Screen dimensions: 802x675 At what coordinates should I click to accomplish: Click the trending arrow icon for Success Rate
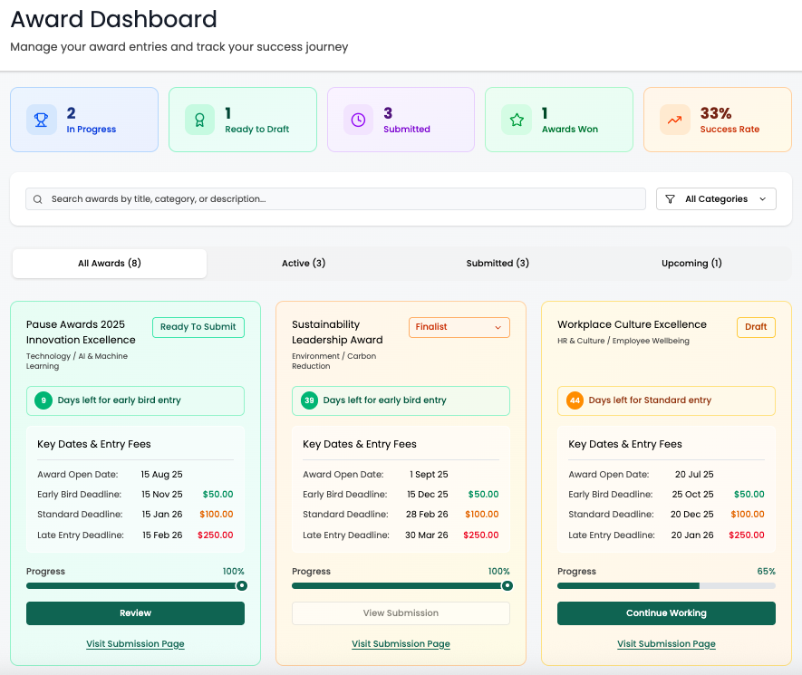click(x=674, y=120)
